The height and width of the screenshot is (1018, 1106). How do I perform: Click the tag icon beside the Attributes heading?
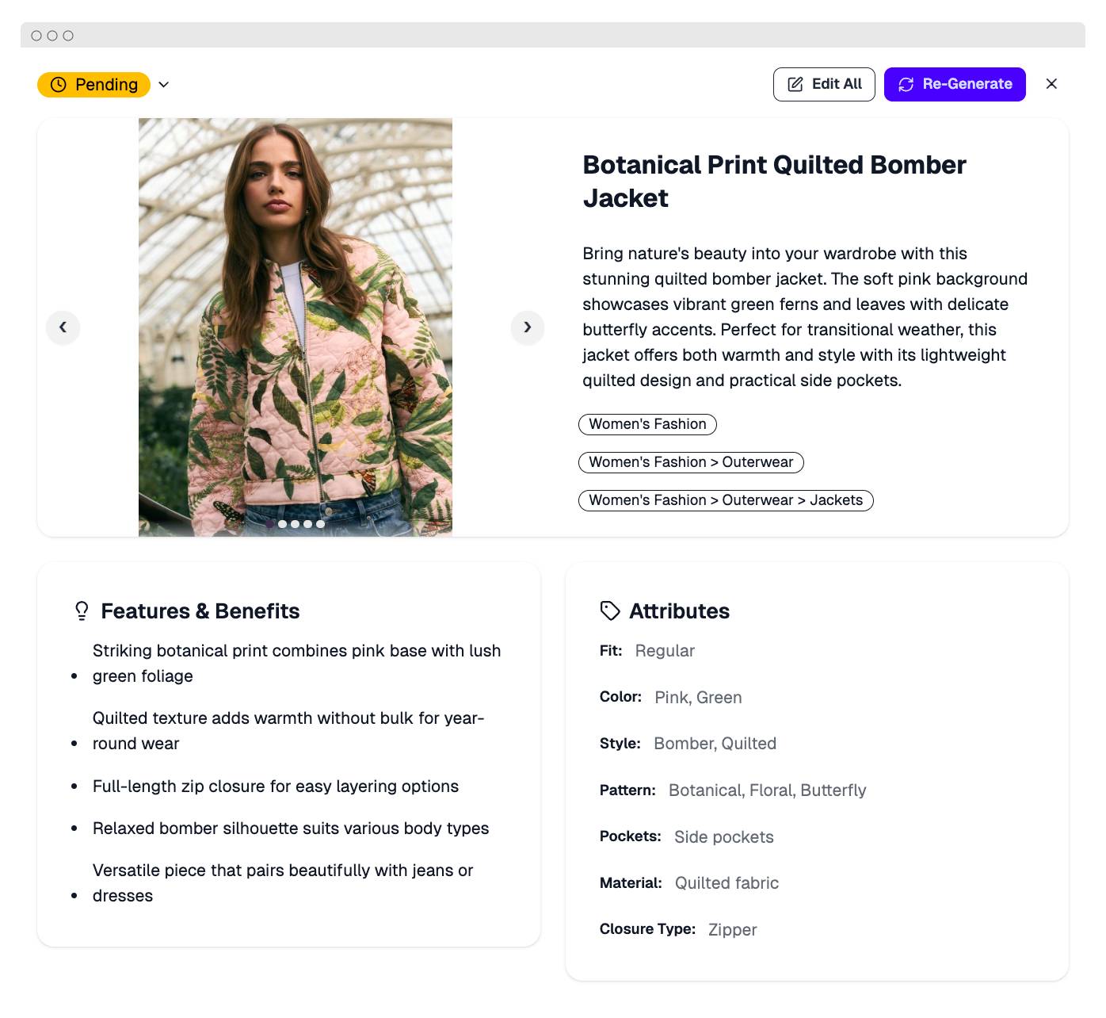click(608, 610)
